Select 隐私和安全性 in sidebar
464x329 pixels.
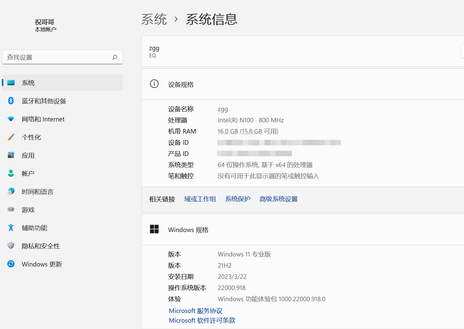tap(63, 246)
